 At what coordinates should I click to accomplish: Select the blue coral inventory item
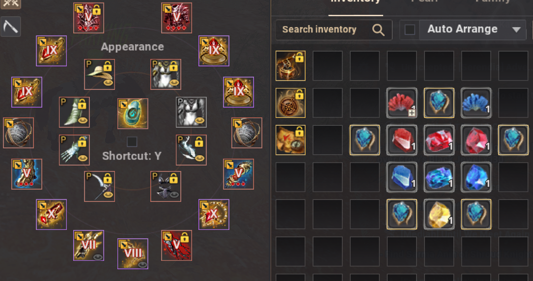[476, 103]
